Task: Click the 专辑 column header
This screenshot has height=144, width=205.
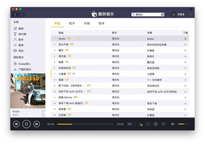Action: click(x=149, y=33)
